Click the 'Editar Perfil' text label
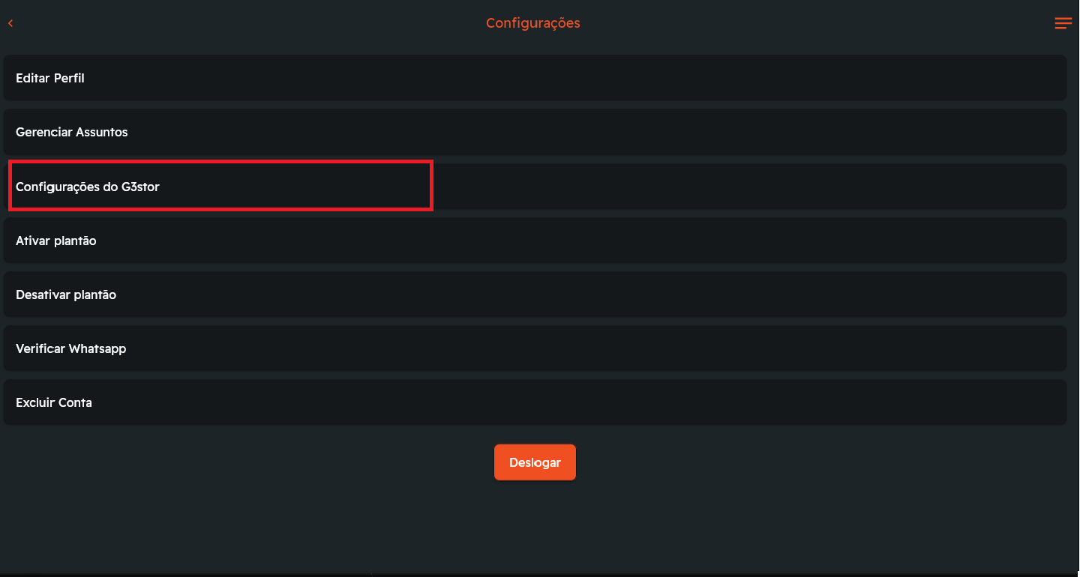Screen dimensions: 1080x577 [49, 78]
